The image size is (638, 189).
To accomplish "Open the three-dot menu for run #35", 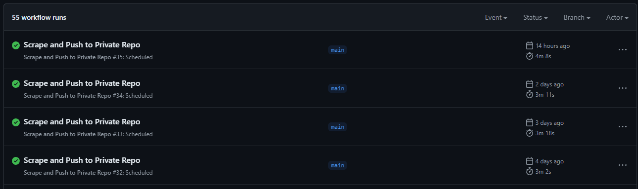I will coord(623,49).
